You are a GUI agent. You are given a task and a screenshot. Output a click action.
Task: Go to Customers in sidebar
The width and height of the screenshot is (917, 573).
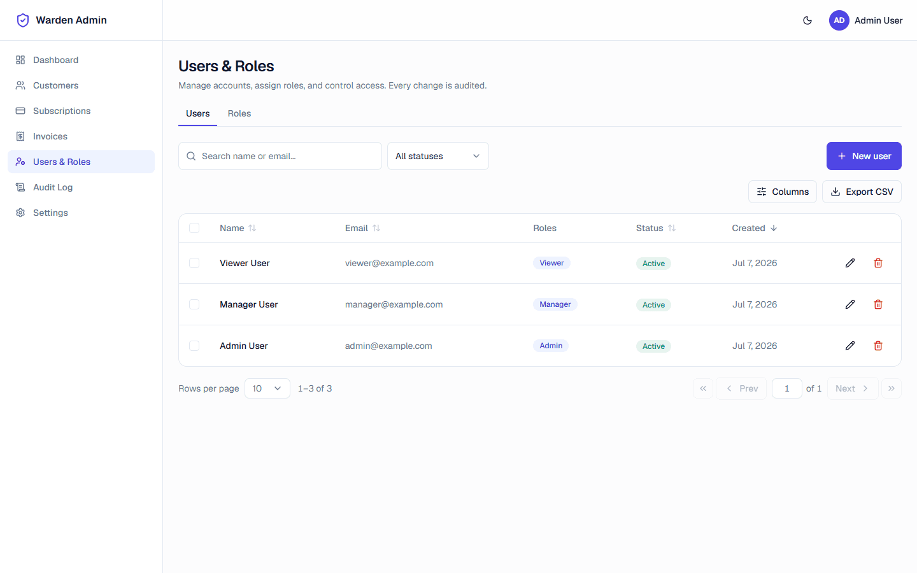[81, 85]
